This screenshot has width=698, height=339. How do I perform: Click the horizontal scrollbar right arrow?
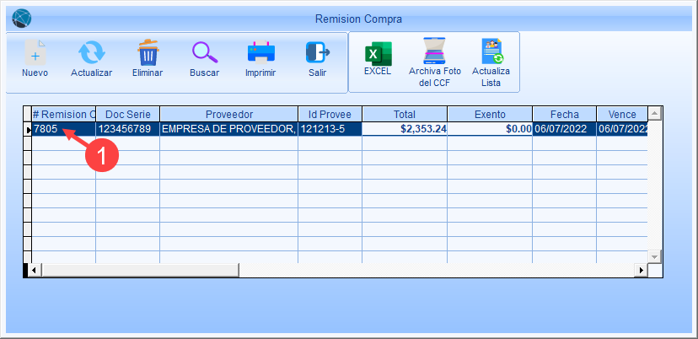click(x=641, y=270)
